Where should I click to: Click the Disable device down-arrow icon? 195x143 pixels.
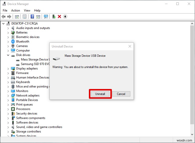point(65,16)
